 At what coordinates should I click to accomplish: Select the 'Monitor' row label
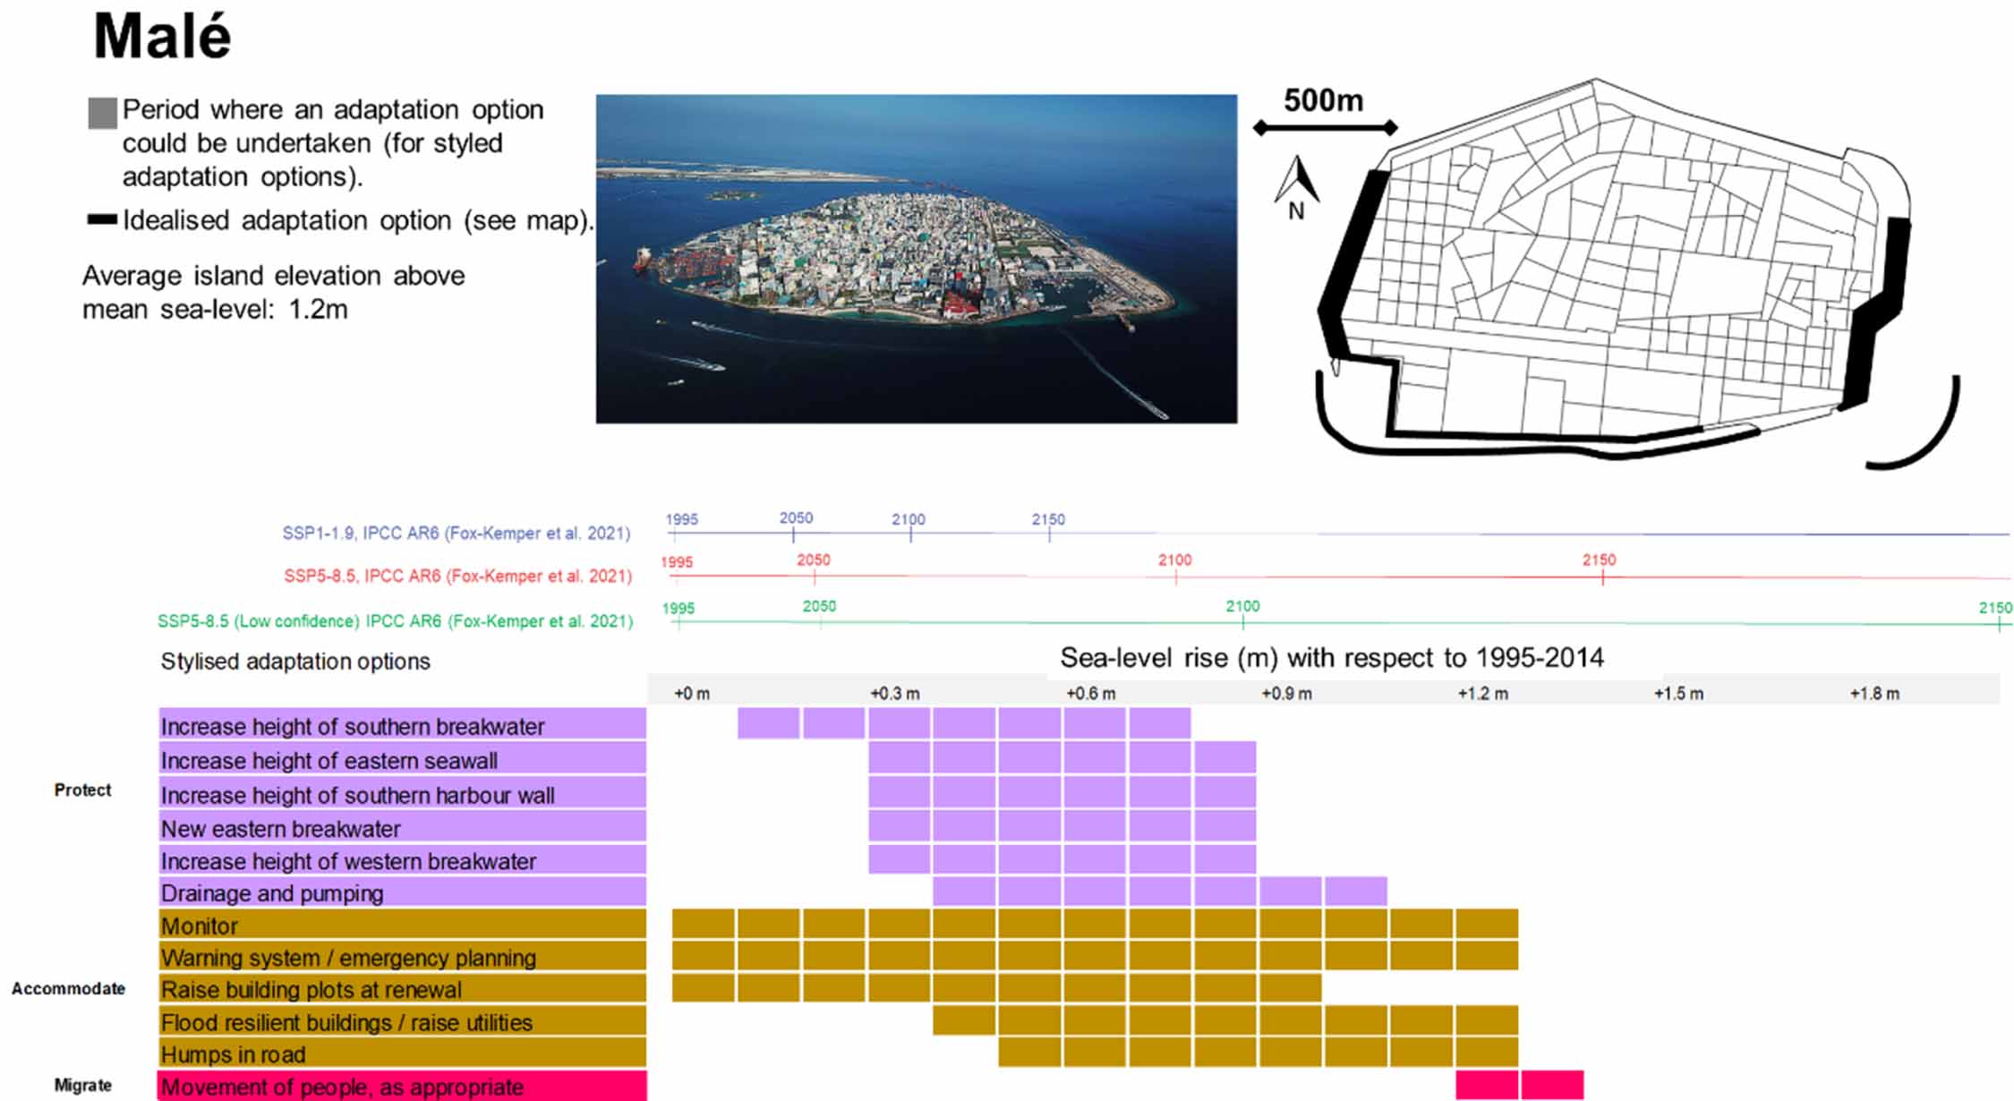[x=402, y=924]
